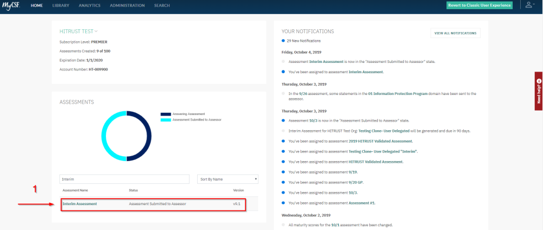
Task: Open the 9/19 assessment link
Action: tap(353, 172)
